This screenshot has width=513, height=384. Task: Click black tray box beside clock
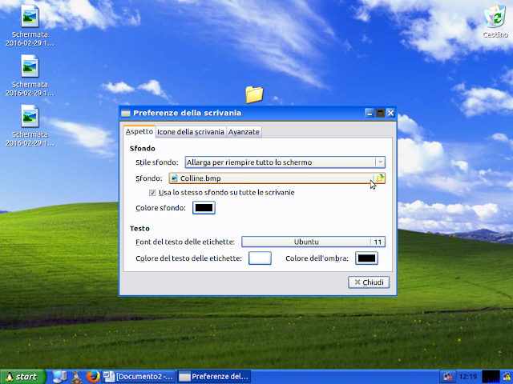click(x=491, y=377)
